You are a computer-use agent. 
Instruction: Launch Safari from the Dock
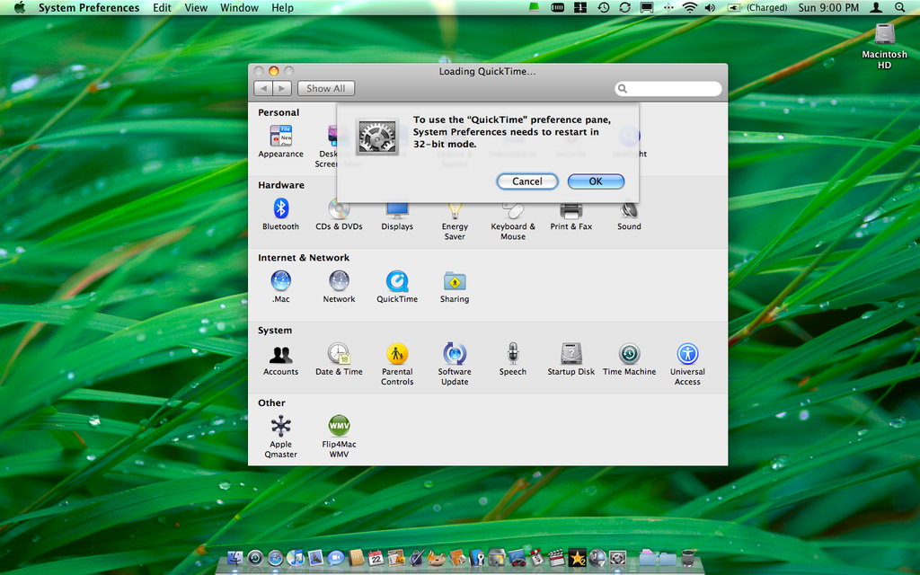tap(275, 557)
